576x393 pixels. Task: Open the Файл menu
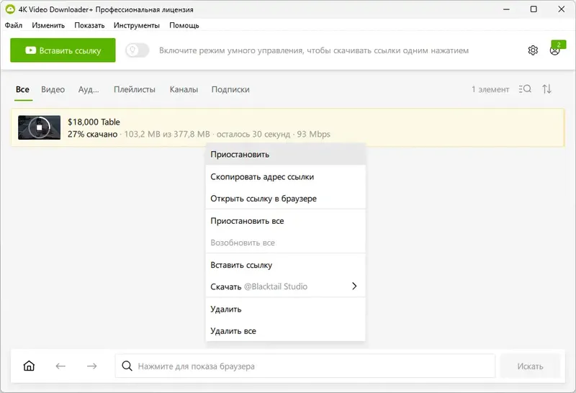(x=13, y=25)
